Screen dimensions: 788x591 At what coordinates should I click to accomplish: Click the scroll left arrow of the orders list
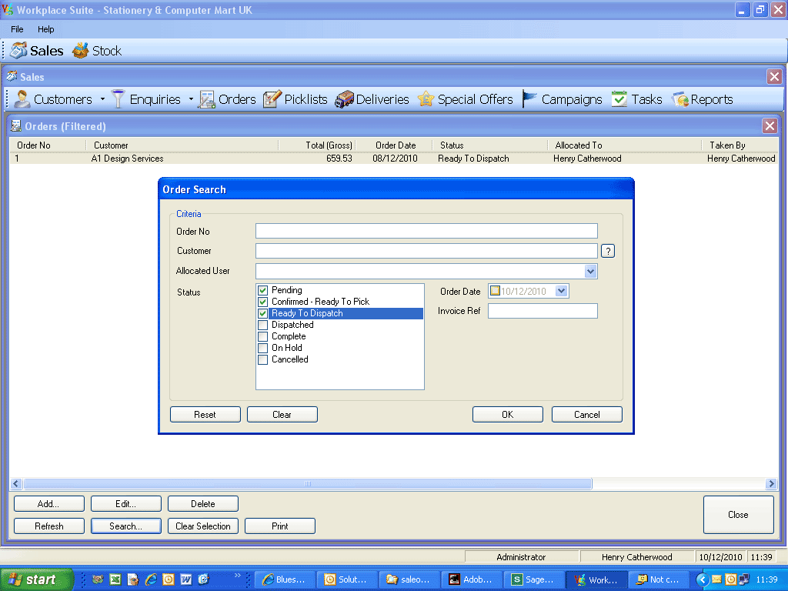15,483
